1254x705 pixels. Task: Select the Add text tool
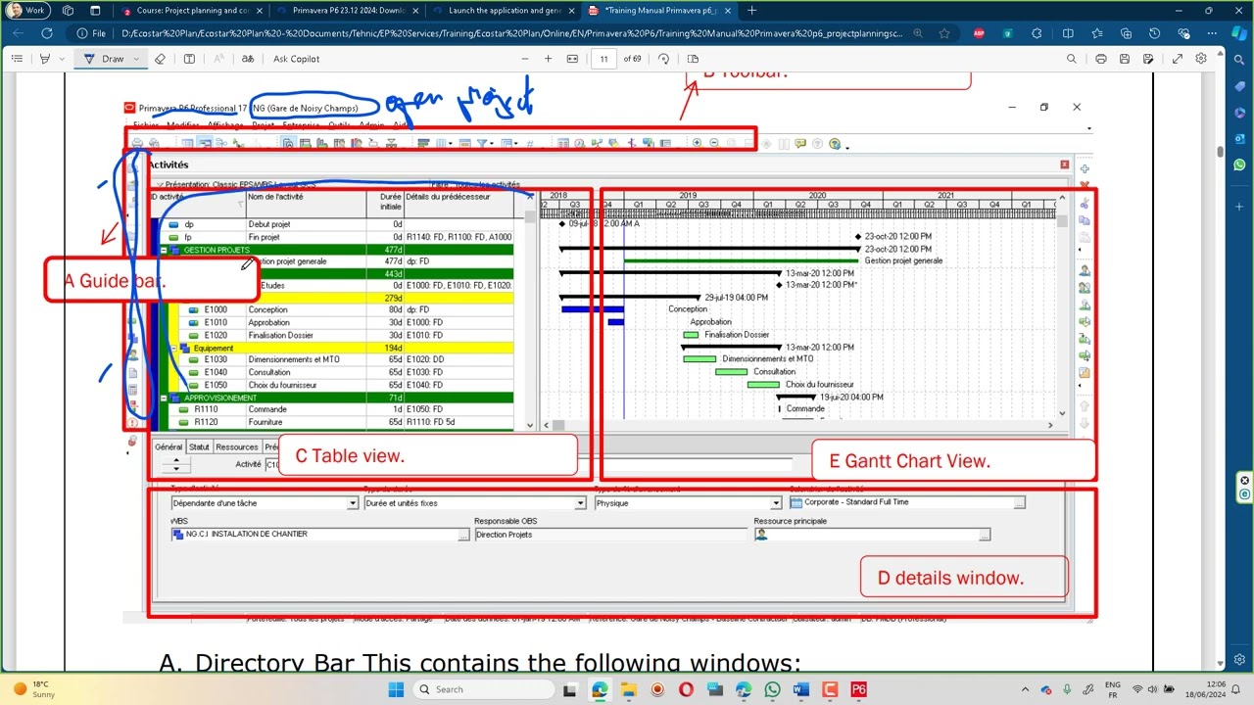point(189,59)
